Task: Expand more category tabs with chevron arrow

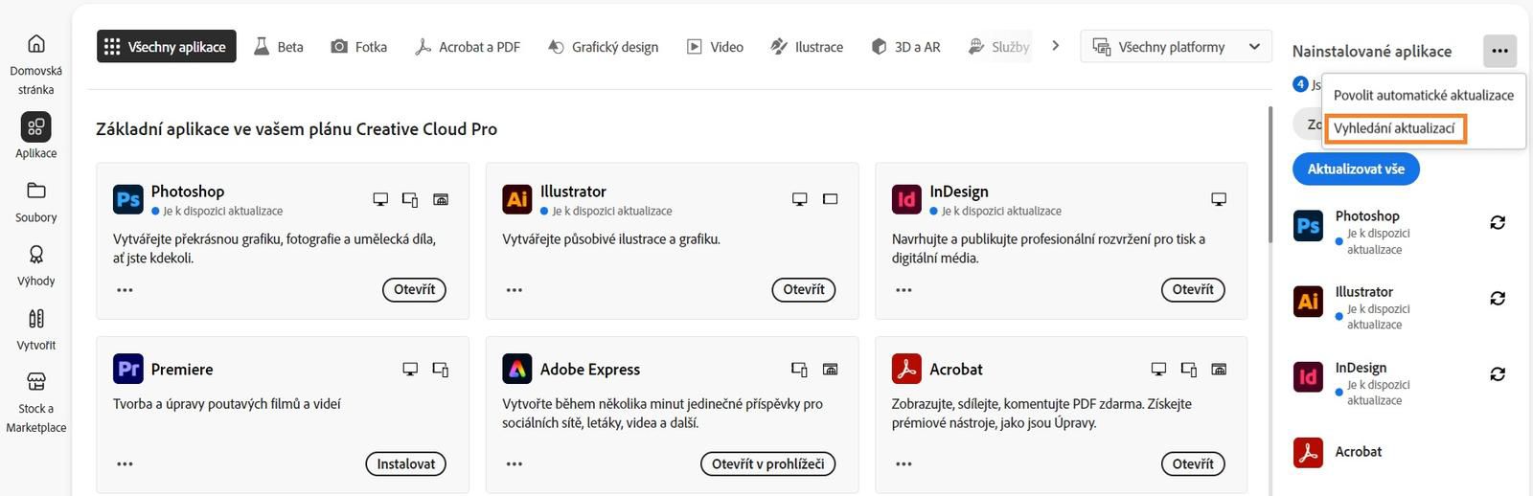Action: (x=1055, y=45)
